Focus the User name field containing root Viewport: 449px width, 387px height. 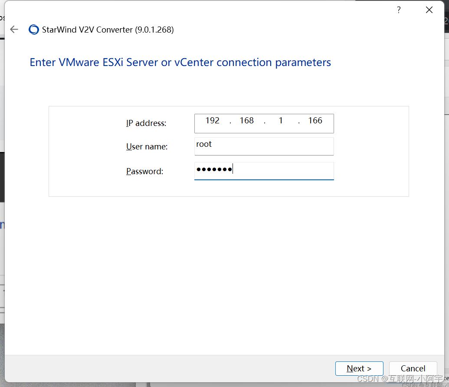click(x=264, y=146)
